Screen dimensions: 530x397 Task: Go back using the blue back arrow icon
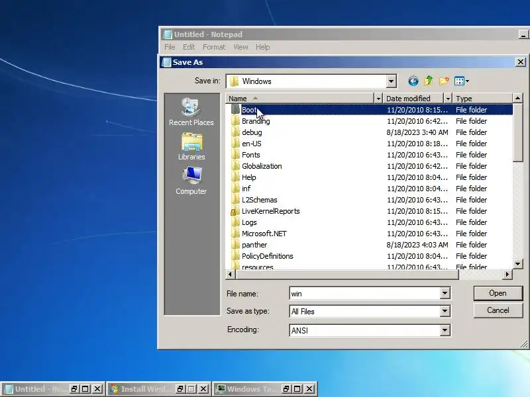pyautogui.click(x=413, y=81)
